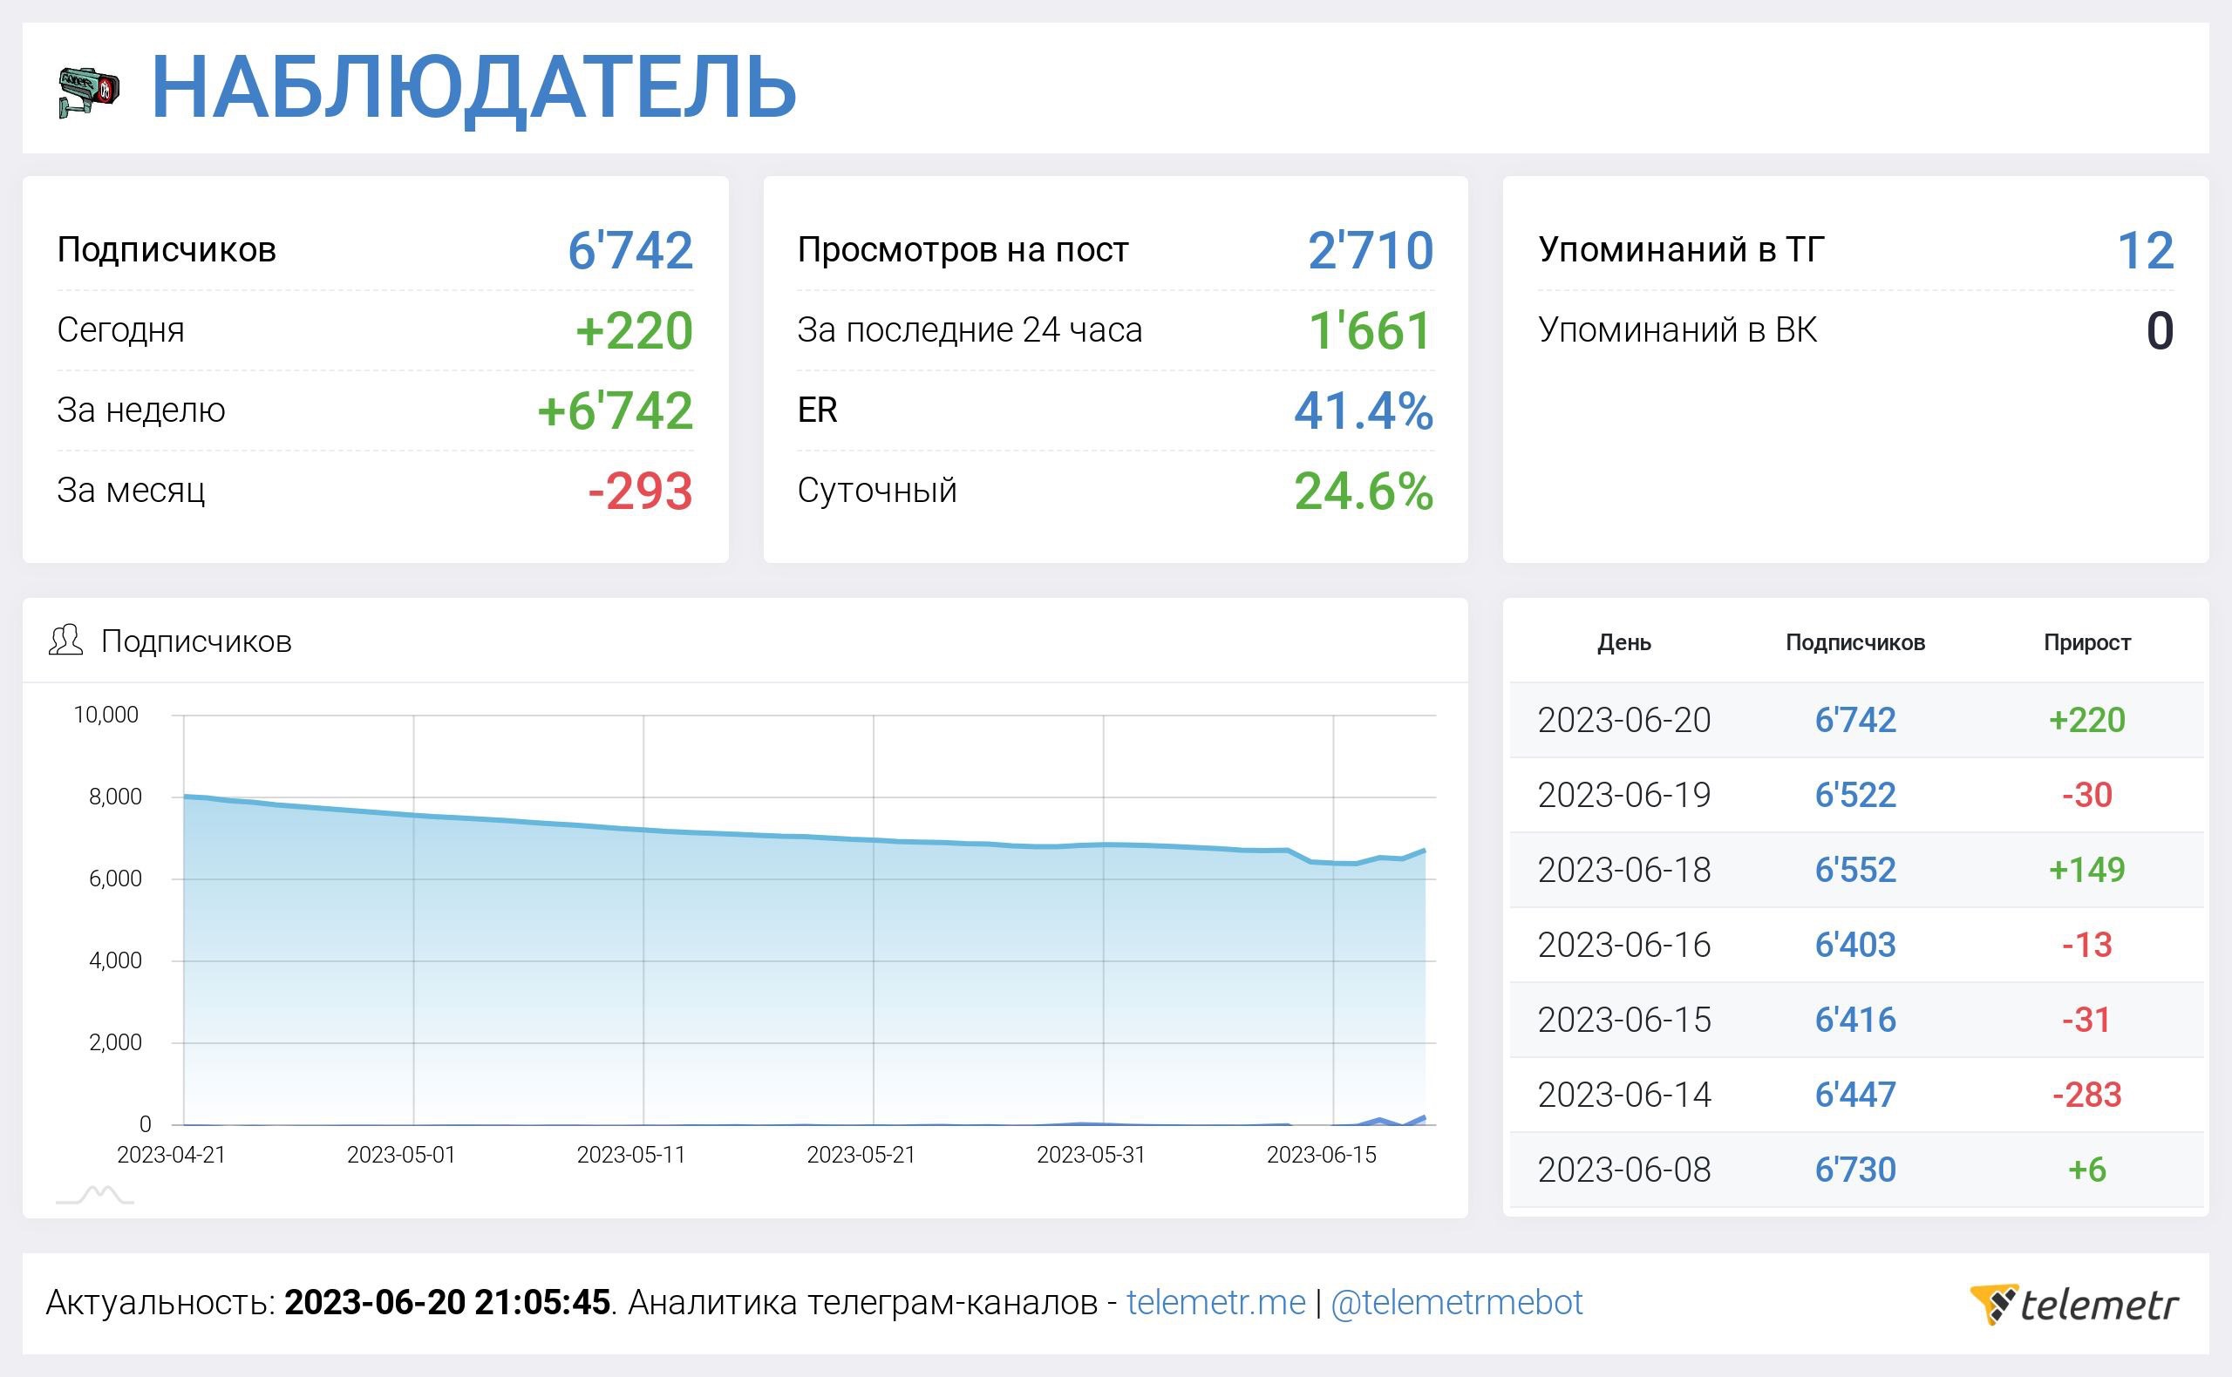Click the НАБЛЮДАТЕЛЬ channel title
The width and height of the screenshot is (2232, 1377).
(x=473, y=89)
